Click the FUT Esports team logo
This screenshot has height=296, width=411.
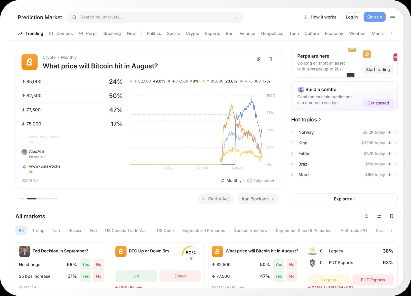pyautogui.click(x=312, y=263)
